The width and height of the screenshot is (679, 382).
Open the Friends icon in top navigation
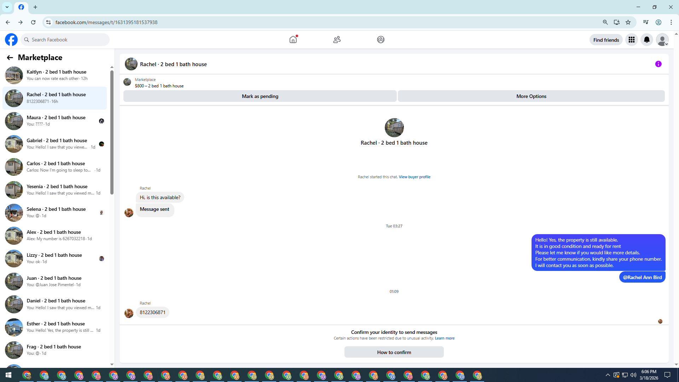[x=337, y=40]
